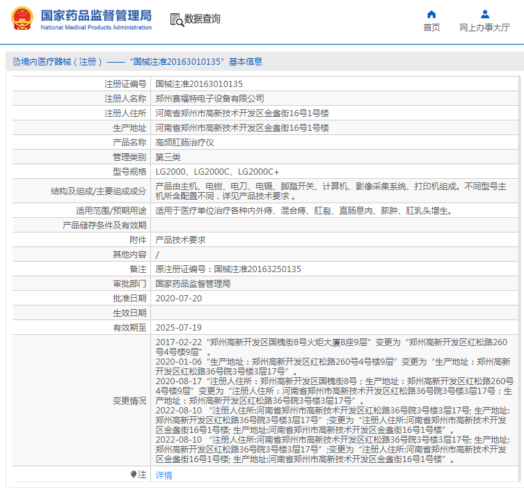
Task: Click the 国家药品监督管理局 site title
Action: click(x=95, y=15)
